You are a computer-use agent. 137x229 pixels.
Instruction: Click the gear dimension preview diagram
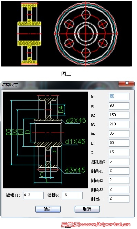(x=45, y=140)
